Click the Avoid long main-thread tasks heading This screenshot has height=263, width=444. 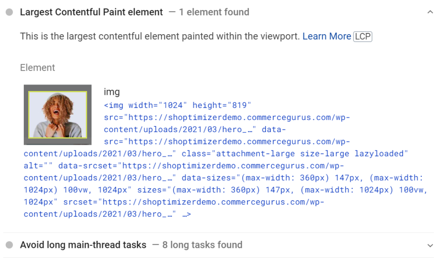point(83,244)
